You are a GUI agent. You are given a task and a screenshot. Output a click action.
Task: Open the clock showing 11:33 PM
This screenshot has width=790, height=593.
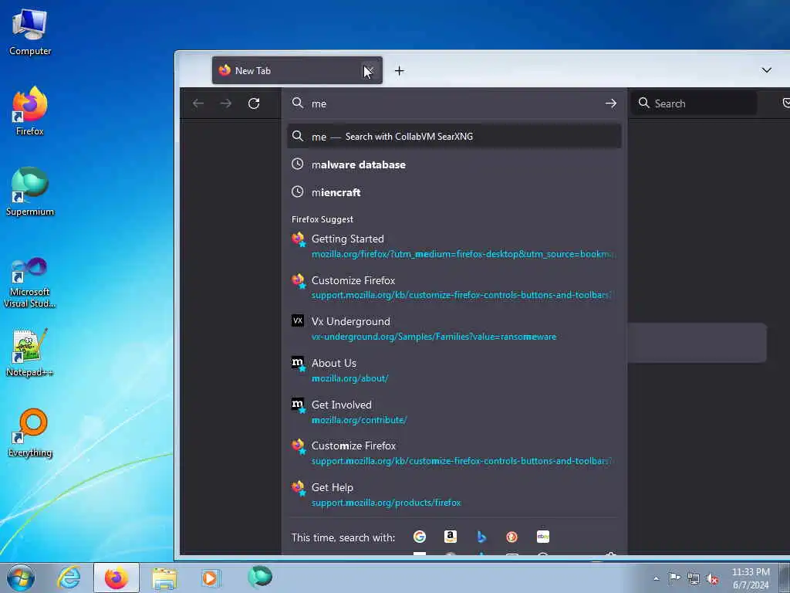point(751,578)
